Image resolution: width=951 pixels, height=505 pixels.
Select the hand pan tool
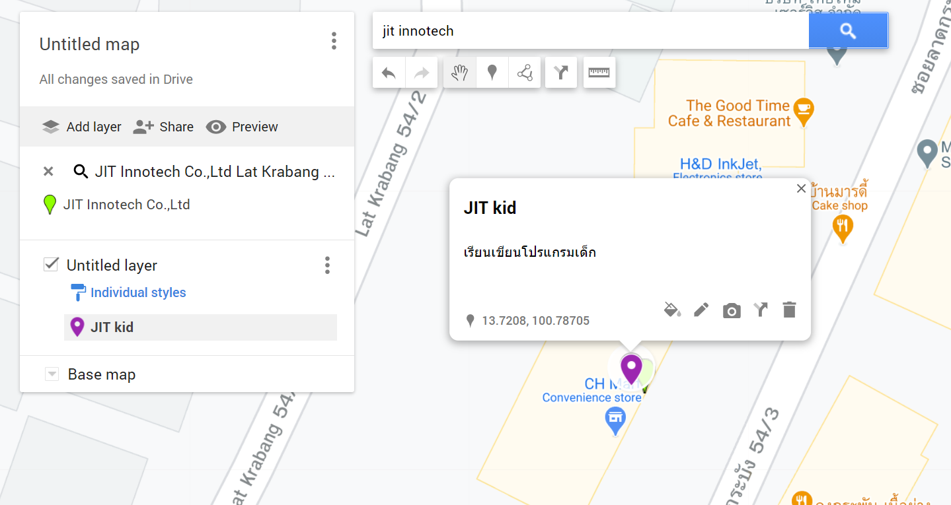pyautogui.click(x=459, y=73)
